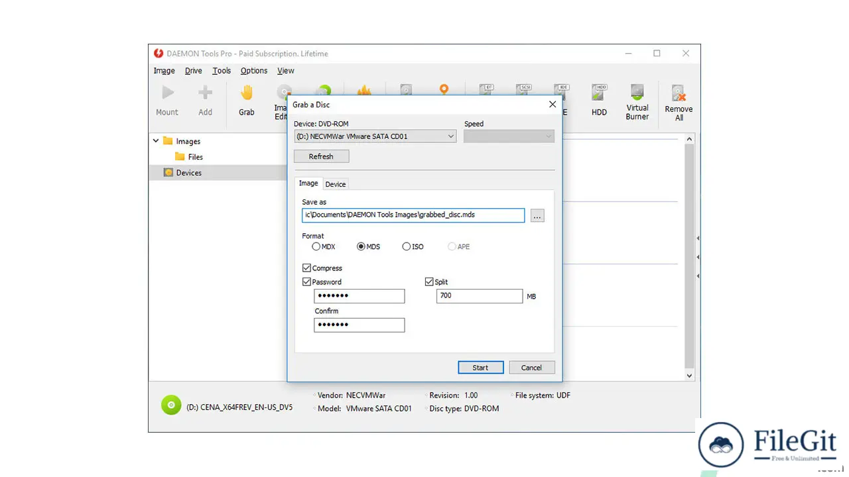849x477 pixels.
Task: Click the Devices icon in sidebar
Action: click(168, 173)
